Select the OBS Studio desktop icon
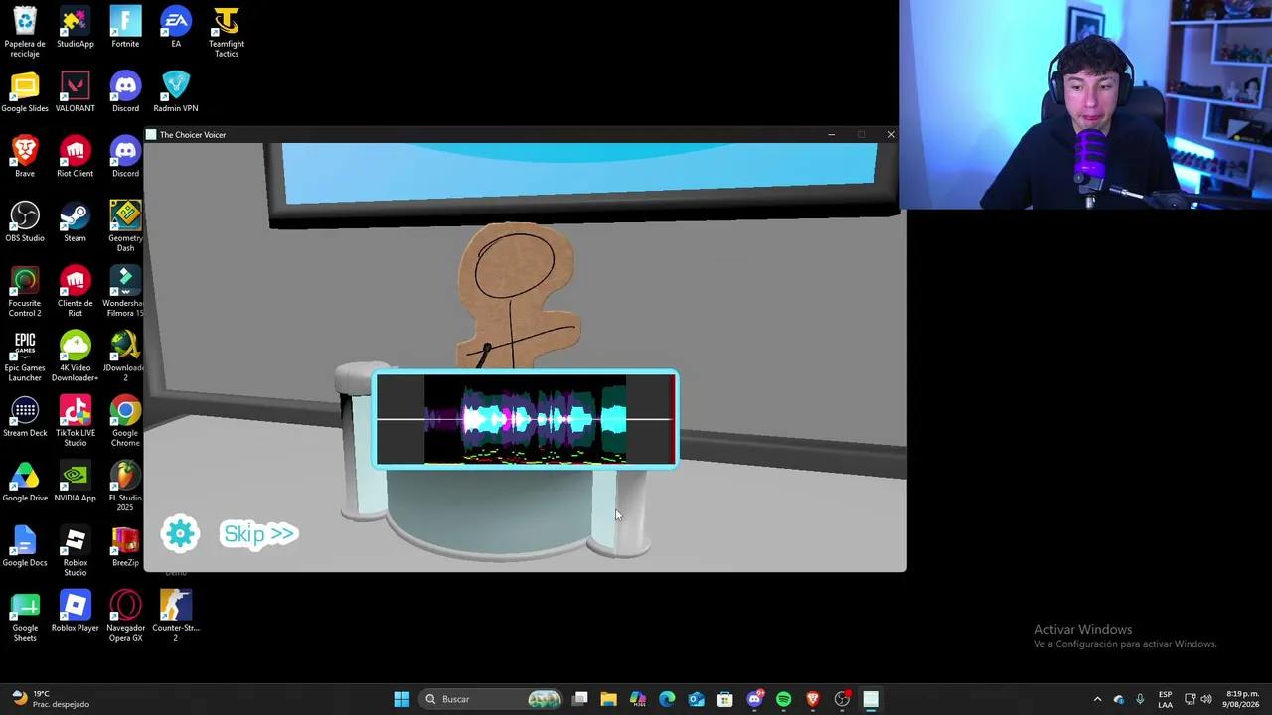 (x=25, y=222)
